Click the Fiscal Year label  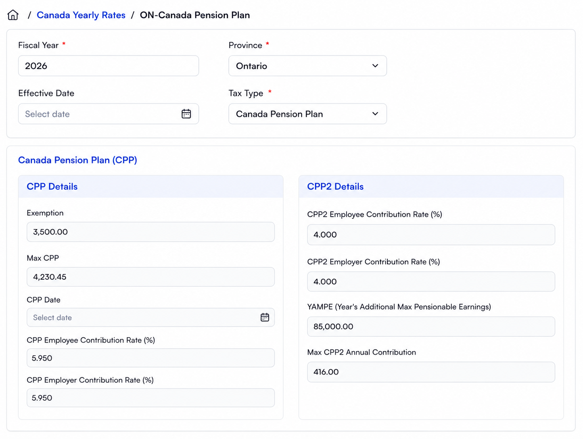click(38, 45)
